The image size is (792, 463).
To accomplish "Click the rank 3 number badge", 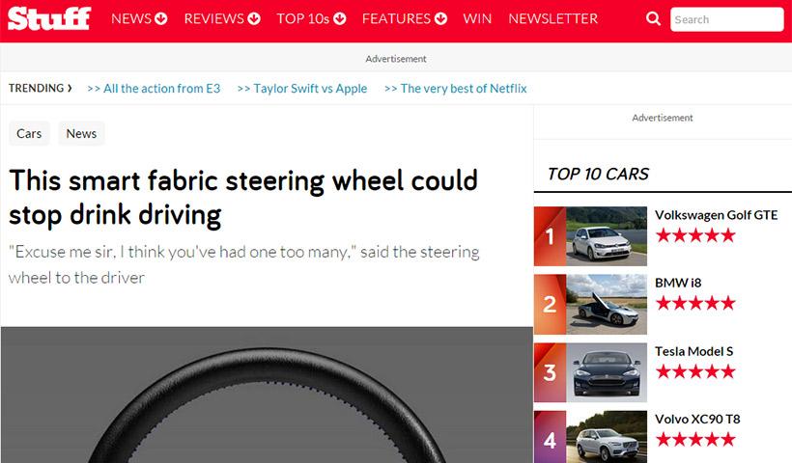I will pyautogui.click(x=551, y=372).
